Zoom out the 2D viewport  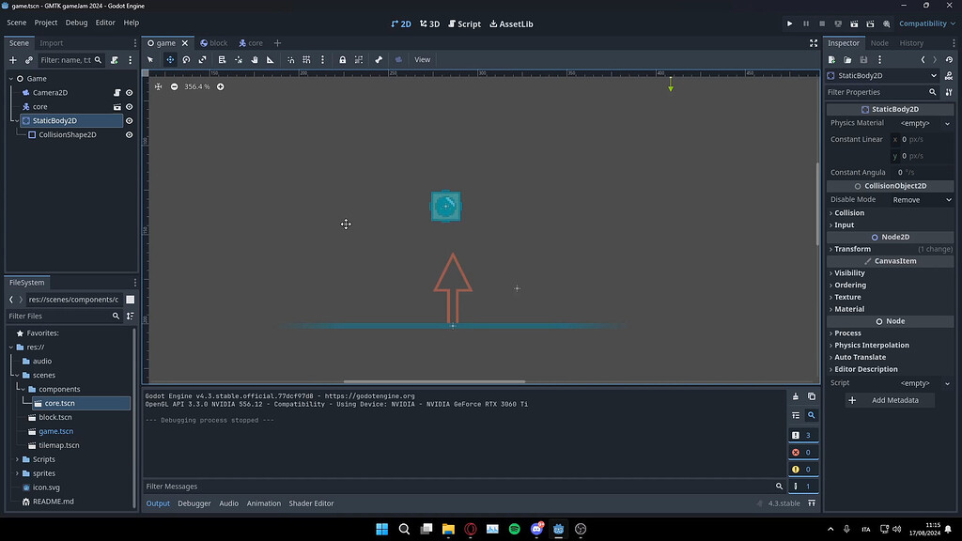tap(174, 86)
